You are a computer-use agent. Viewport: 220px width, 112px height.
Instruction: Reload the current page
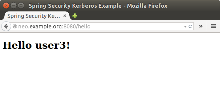(190, 26)
